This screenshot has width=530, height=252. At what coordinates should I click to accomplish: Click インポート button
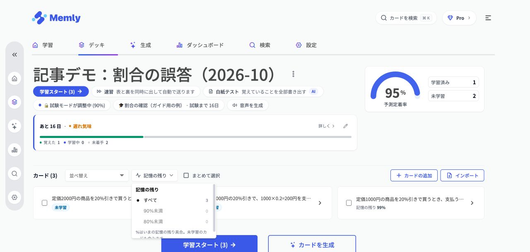[x=462, y=176]
